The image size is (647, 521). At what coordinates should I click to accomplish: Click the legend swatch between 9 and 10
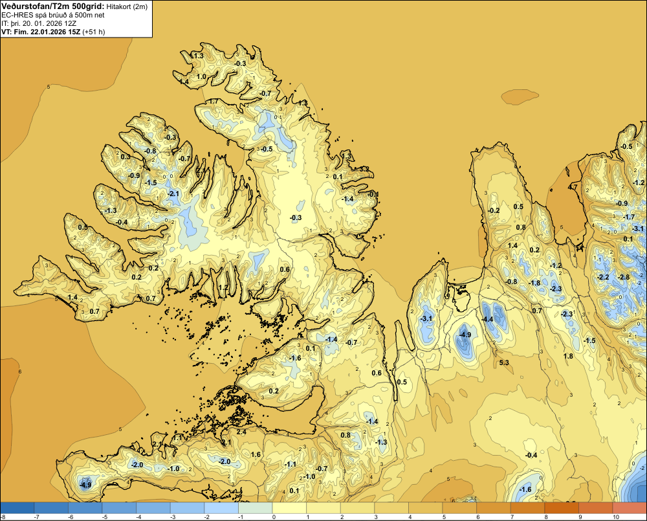(595, 508)
